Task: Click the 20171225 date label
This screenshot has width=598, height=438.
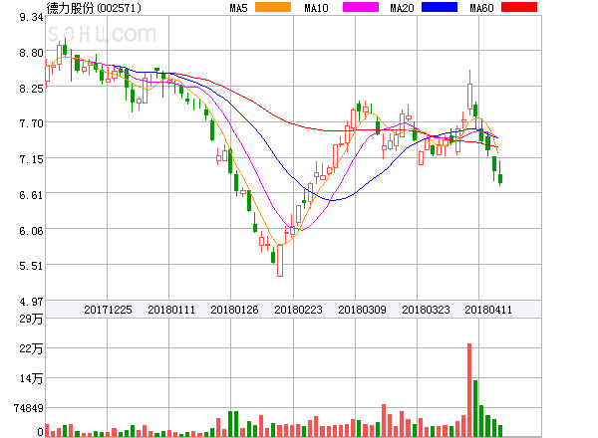Action: point(108,310)
